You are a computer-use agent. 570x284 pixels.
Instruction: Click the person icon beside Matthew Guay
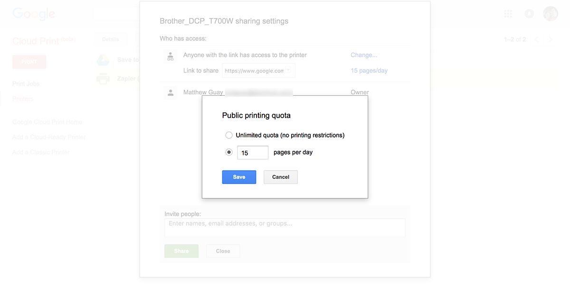coord(170,92)
